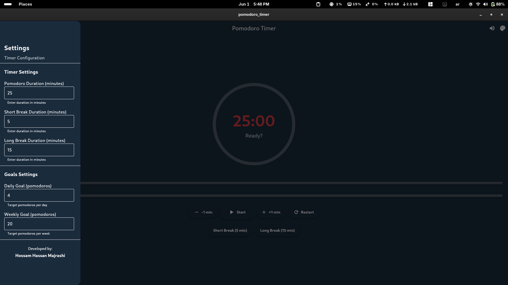Image resolution: width=508 pixels, height=285 pixels.
Task: Click the Weekly Goal input field
Action: [x=39, y=224]
